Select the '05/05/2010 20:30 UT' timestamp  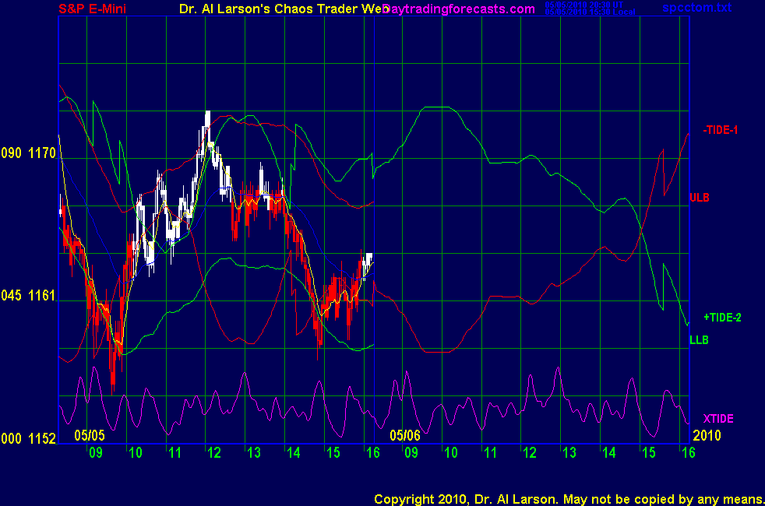point(584,5)
